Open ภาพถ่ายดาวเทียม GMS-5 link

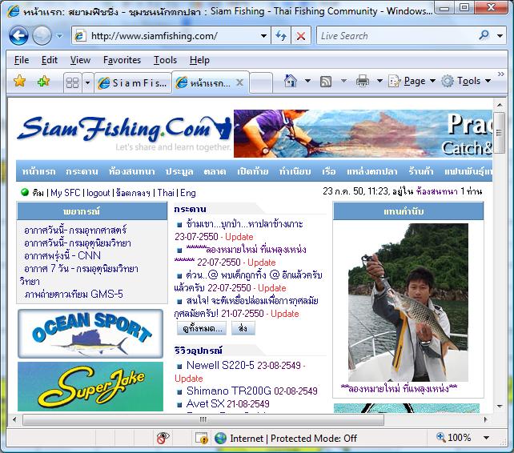tap(74, 294)
